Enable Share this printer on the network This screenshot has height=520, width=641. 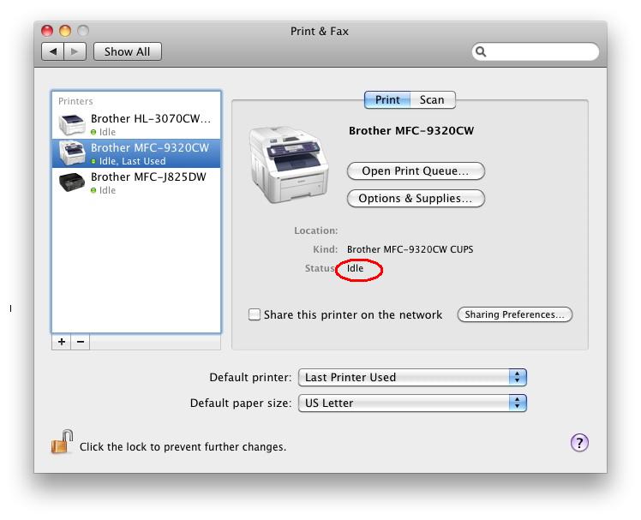coord(255,314)
